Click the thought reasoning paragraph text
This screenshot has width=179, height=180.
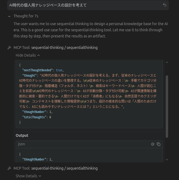click(90, 30)
